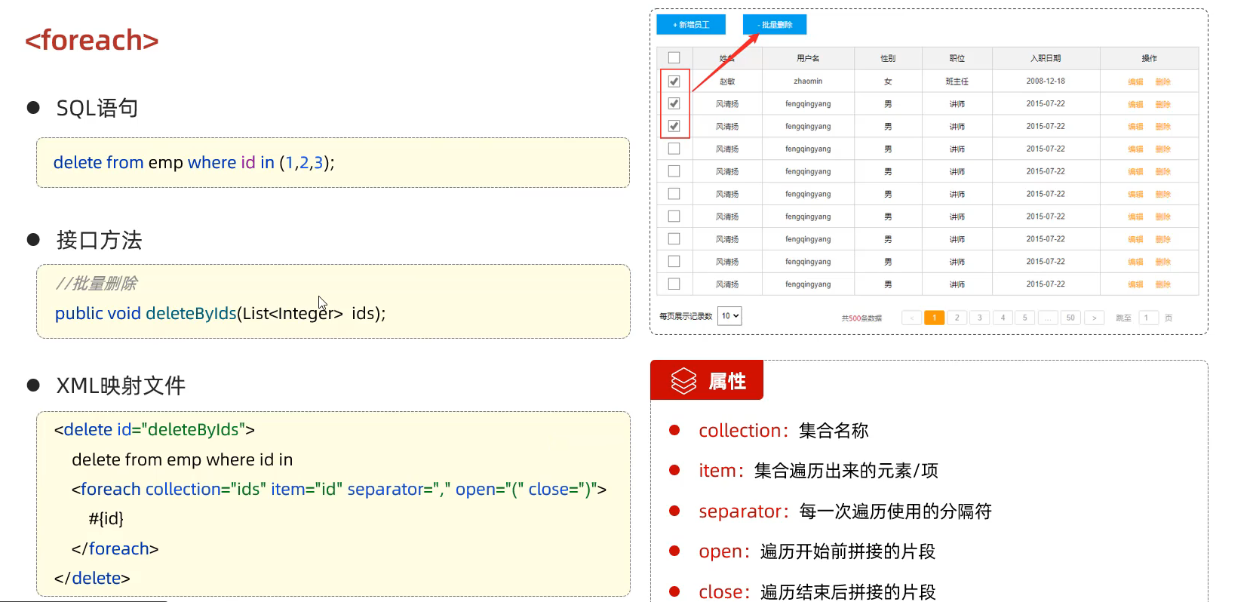
Task: Click the 批量删除 button
Action: 774,25
